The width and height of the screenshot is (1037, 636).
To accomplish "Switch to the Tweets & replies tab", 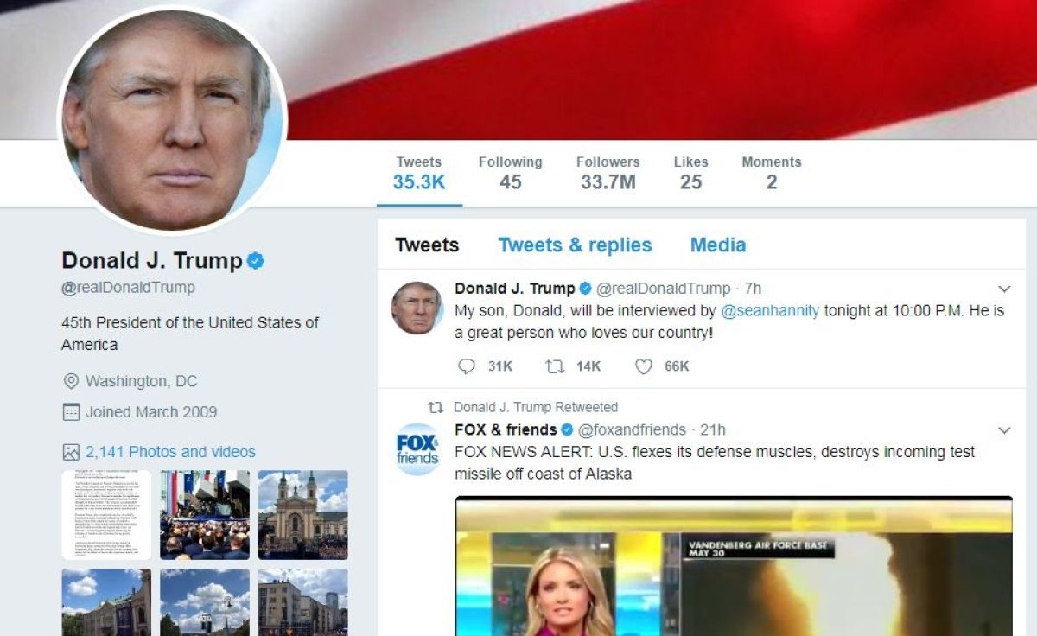I will point(575,245).
